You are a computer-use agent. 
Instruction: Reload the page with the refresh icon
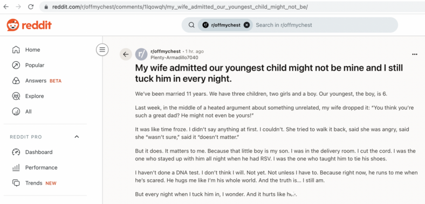click(x=31, y=7)
